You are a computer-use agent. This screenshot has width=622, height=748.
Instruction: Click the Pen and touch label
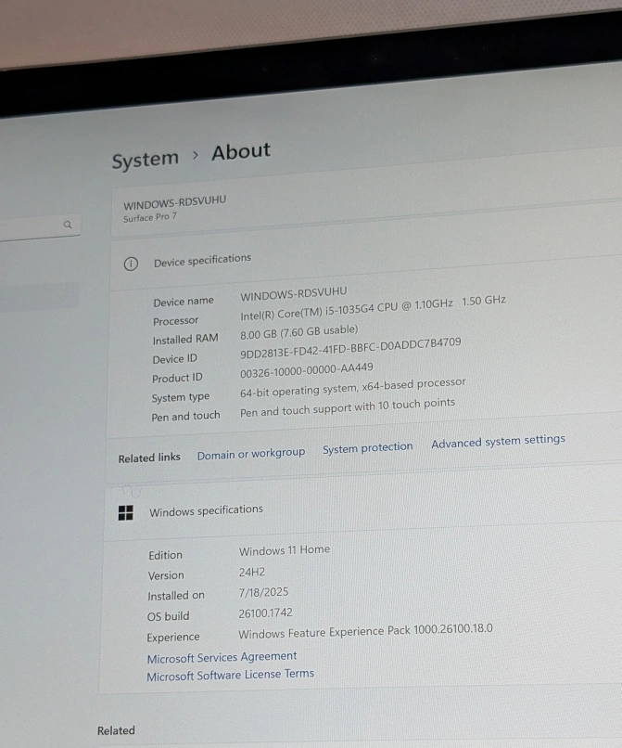coord(186,417)
